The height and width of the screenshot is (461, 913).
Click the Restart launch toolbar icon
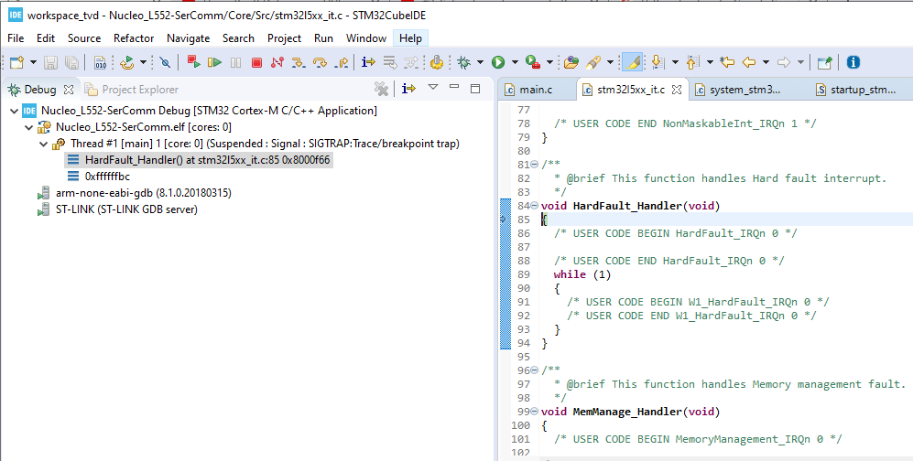126,62
